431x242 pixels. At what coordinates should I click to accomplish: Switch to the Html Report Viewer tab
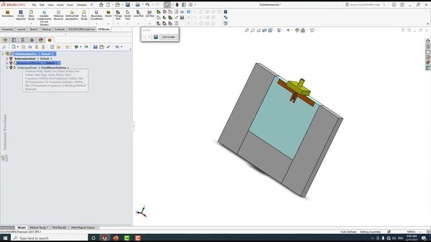coord(83,227)
